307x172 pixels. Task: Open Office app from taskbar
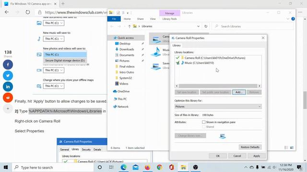point(172,167)
